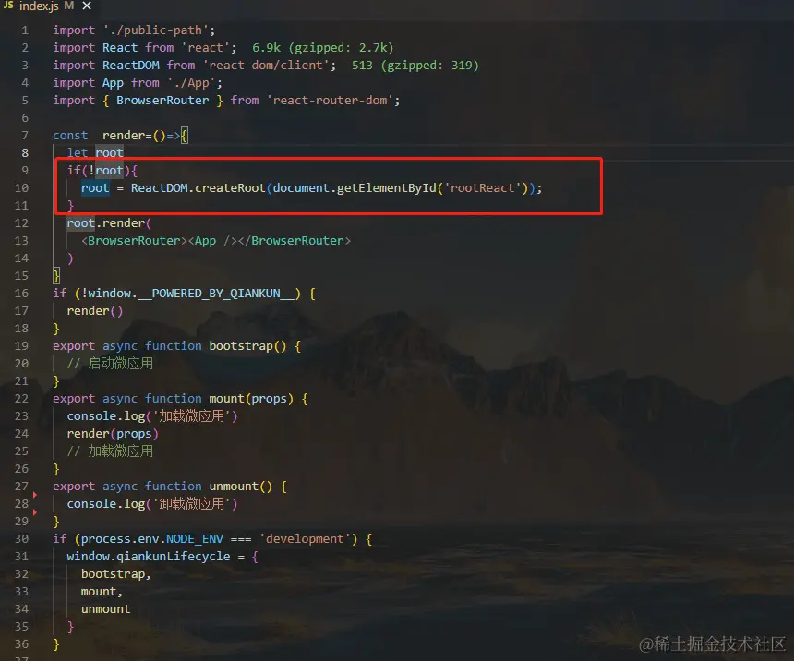
Task: Click 'mount,' property on line 33
Action: (102, 592)
